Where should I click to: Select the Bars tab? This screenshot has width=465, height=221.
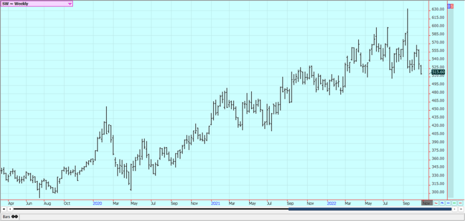click(x=10, y=217)
